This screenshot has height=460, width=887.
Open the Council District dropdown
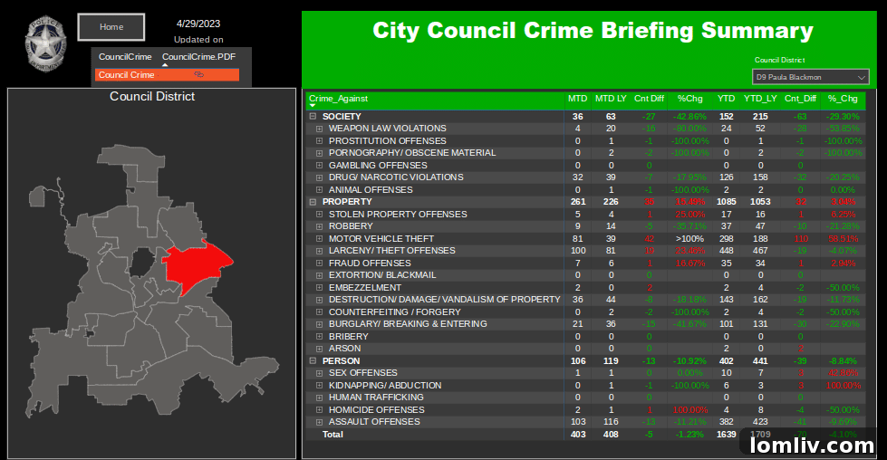point(810,78)
